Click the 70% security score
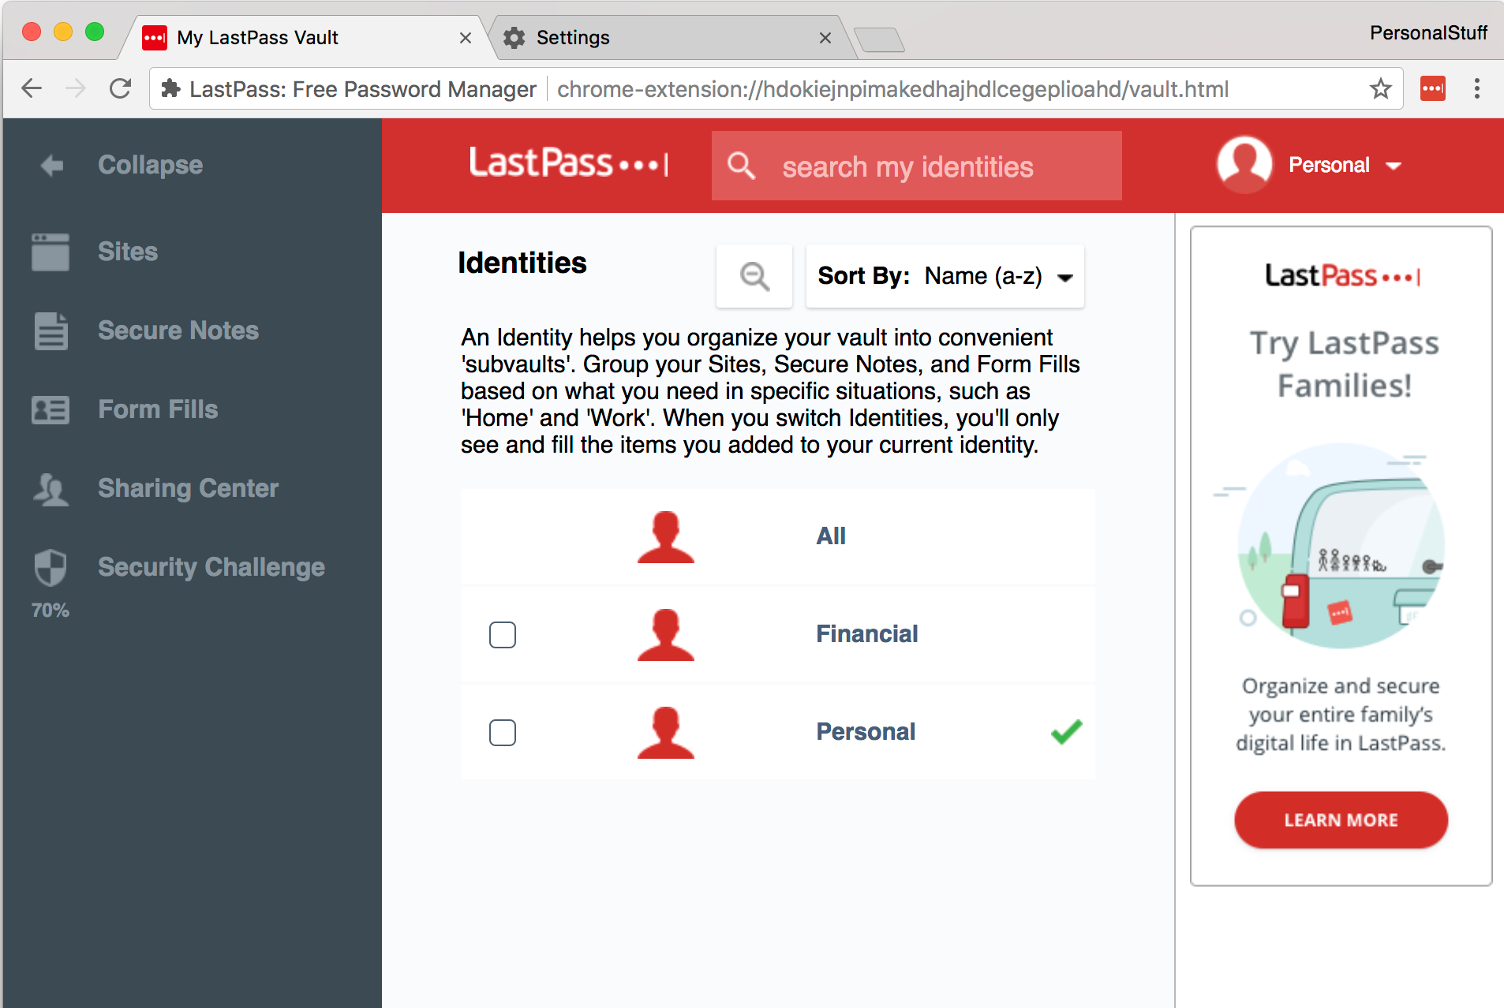The width and height of the screenshot is (1504, 1008). click(51, 610)
